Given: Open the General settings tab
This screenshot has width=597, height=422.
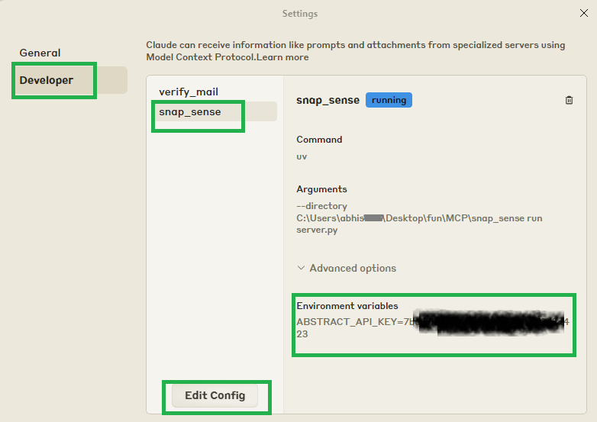Looking at the screenshot, I should 40,53.
